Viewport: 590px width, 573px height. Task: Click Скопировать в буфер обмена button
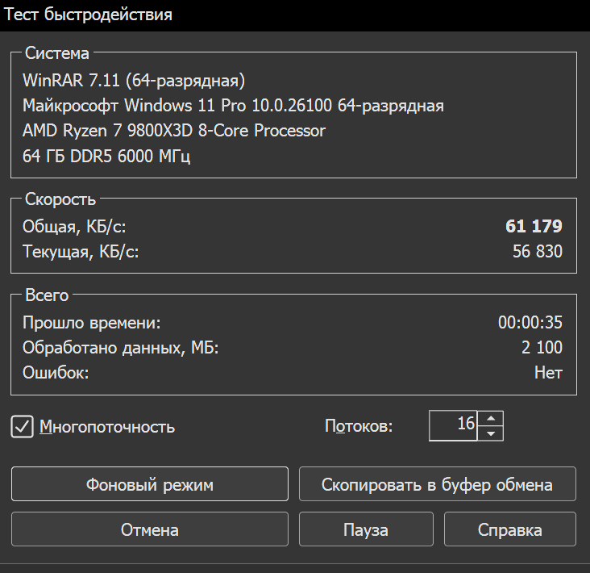point(437,484)
